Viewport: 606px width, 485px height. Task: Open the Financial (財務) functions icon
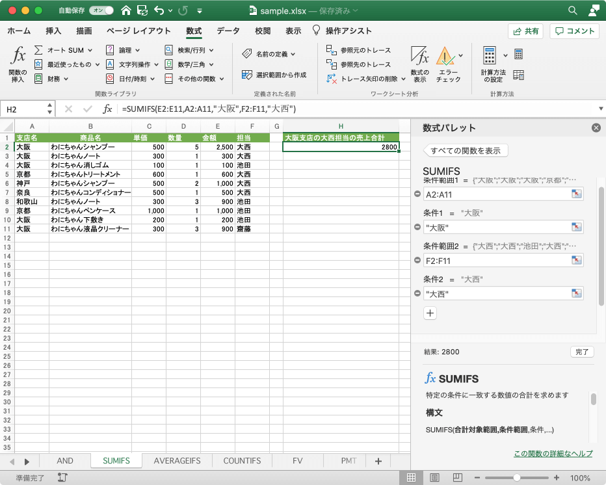pos(38,79)
